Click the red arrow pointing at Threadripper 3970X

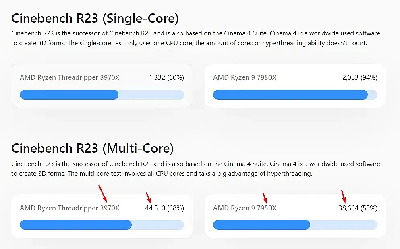tap(102, 193)
